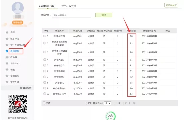Jump to page 2 in pagination
Viewport: 184px width, 120px height.
coord(126,103)
